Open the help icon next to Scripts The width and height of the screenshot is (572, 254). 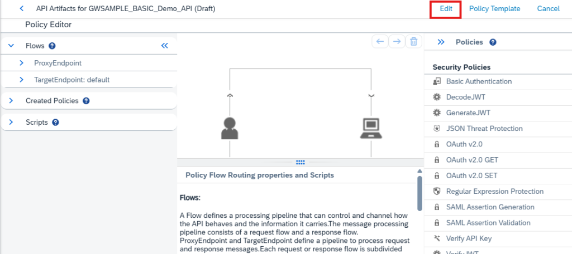coord(55,123)
